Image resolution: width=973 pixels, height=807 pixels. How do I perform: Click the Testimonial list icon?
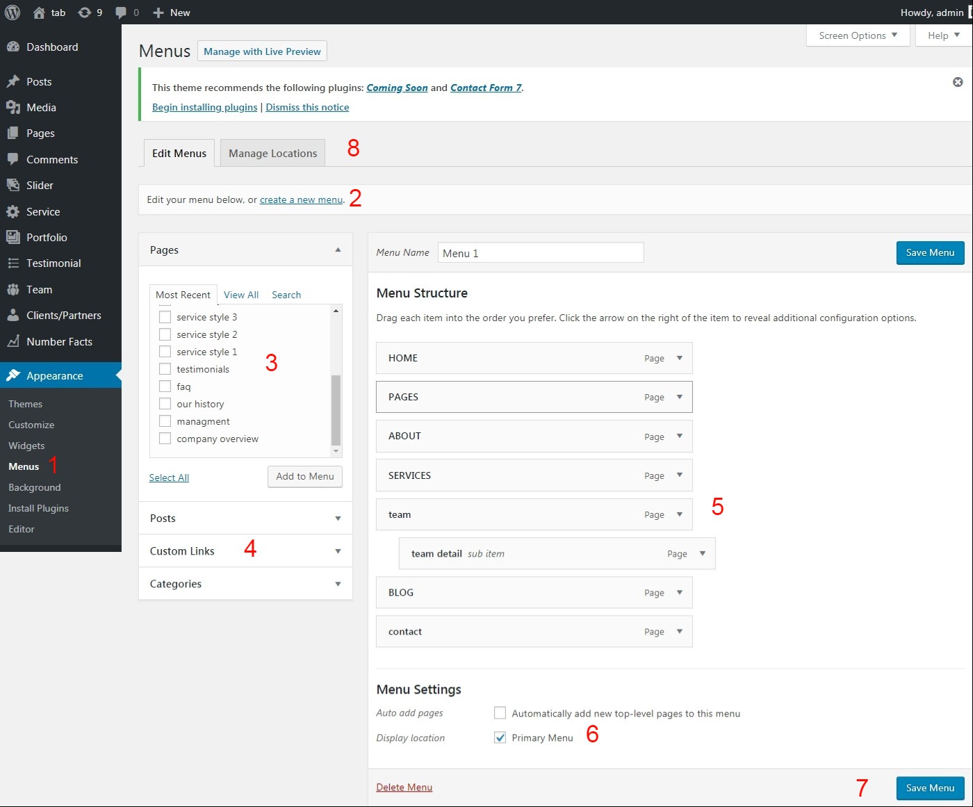click(13, 263)
